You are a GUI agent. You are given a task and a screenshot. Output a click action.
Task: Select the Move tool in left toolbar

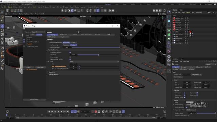tap(2, 26)
